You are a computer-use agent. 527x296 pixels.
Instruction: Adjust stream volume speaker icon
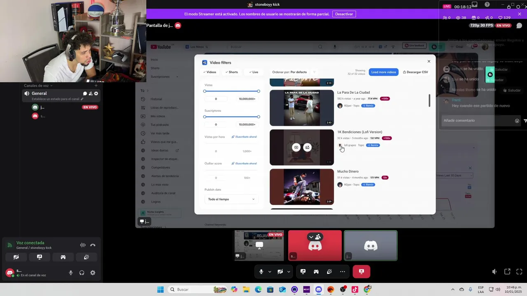point(494,272)
